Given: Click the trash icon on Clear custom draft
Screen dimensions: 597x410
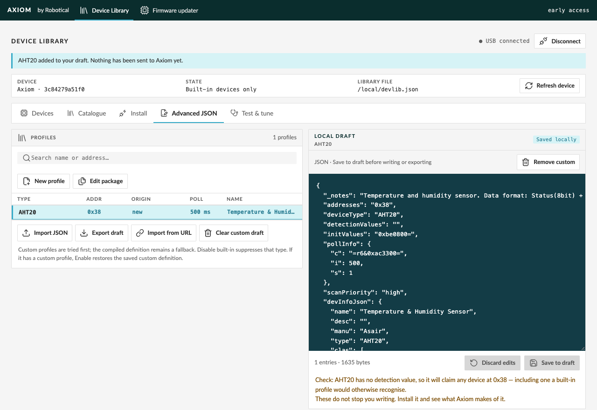Looking at the screenshot, I should 208,233.
